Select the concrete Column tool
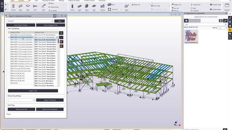The width and height of the screenshot is (232, 130). click(72, 7)
